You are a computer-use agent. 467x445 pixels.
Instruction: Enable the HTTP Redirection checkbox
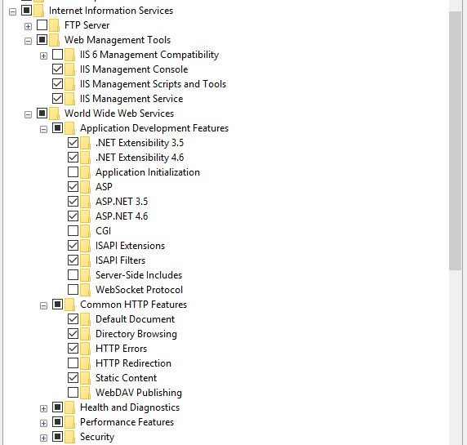73,363
